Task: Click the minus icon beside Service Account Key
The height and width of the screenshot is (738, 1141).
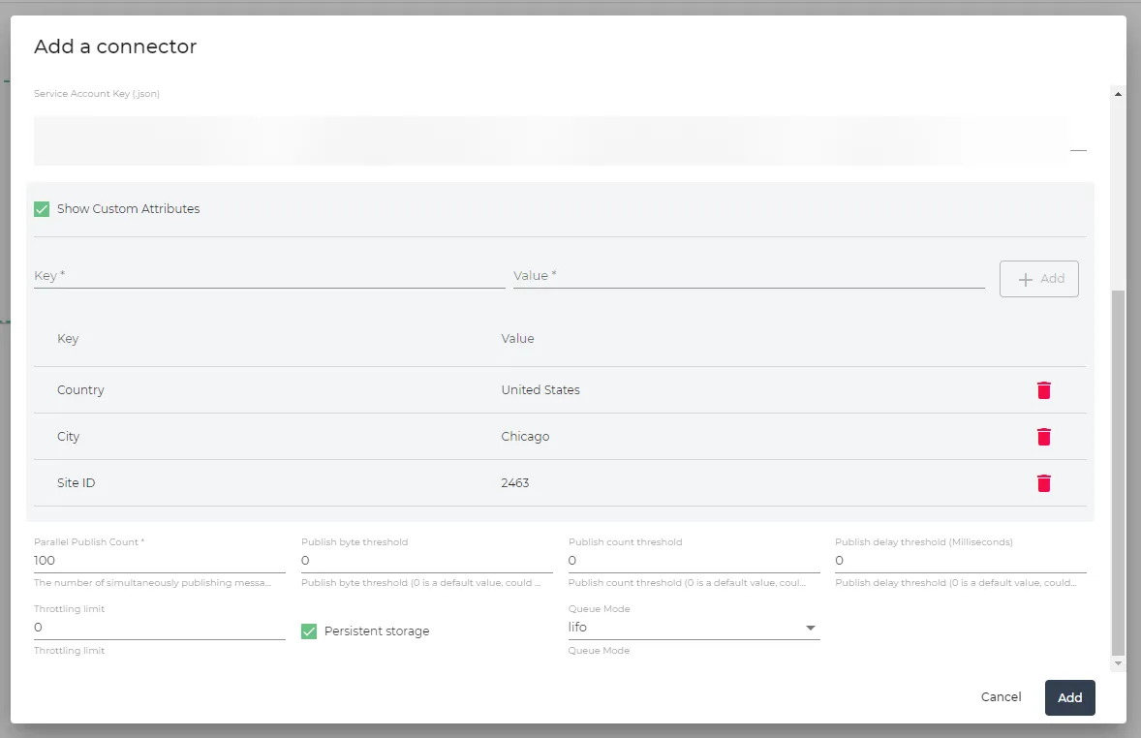Action: point(1078,150)
